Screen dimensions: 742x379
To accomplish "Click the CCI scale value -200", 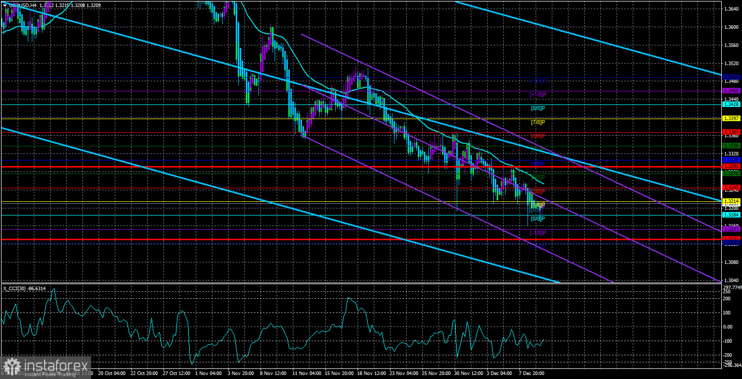I will pos(728,355).
